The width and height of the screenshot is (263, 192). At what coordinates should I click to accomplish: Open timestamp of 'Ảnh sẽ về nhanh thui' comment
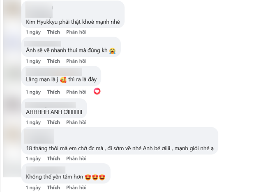(33, 61)
